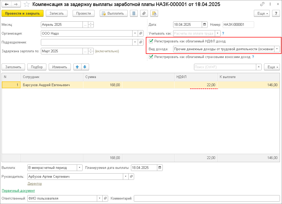Clear the search field with x icon
The width and height of the screenshot is (282, 204).
tap(259, 67)
